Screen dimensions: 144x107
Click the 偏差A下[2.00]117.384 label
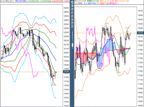click(x=121, y=1)
